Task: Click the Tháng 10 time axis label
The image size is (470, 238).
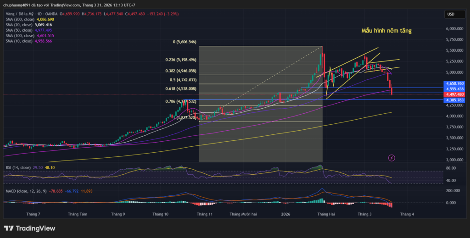Action: (x=160, y=214)
